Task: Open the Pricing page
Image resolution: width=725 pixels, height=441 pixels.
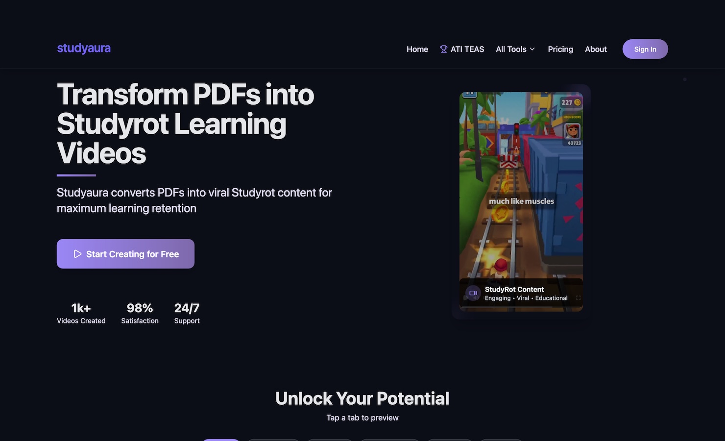Action: point(560,49)
